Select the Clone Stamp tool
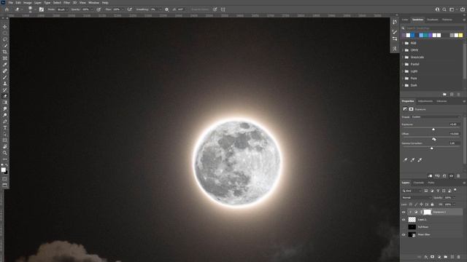The width and height of the screenshot is (467, 262). [x=5, y=84]
